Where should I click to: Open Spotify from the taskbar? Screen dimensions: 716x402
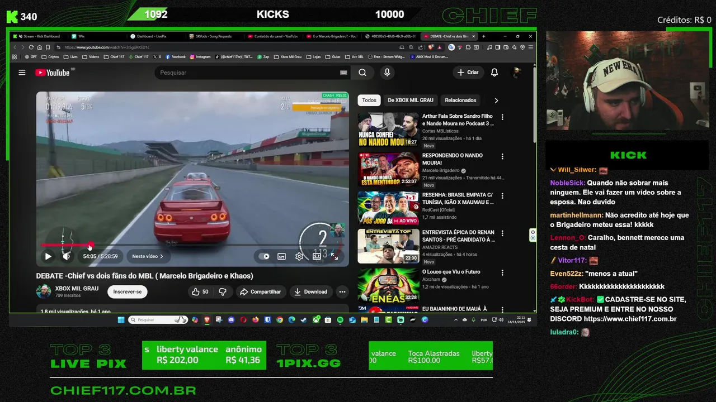[x=340, y=320]
